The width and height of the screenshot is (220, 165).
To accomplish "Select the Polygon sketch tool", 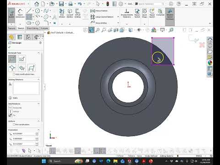I will point(38,23).
